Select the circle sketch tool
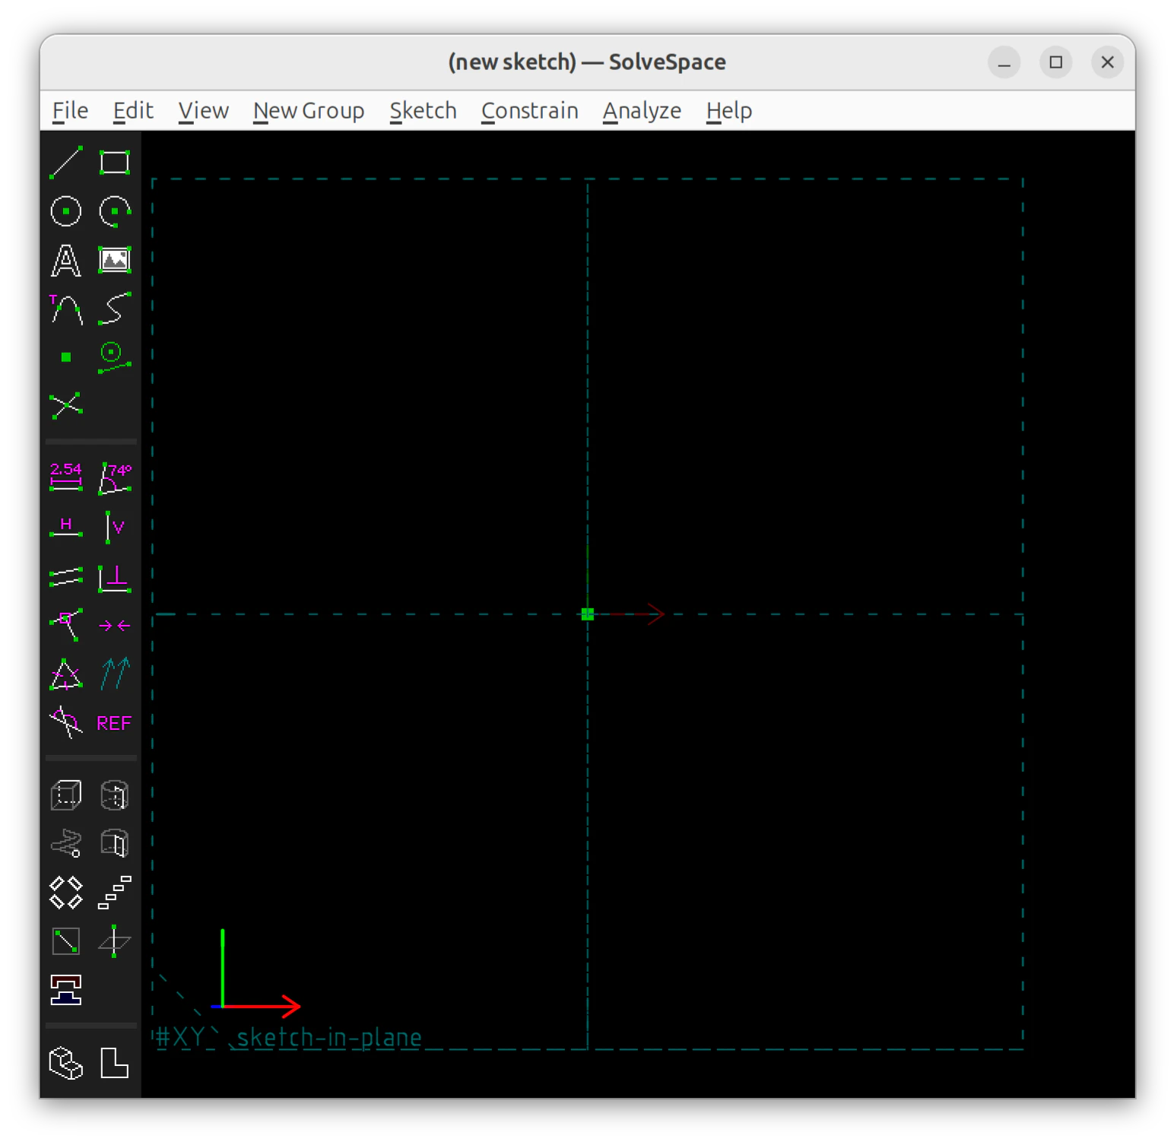Viewport: 1174px width, 1142px height. coord(66,211)
